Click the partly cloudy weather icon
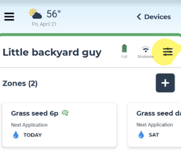The image size is (181, 154). [35, 14]
